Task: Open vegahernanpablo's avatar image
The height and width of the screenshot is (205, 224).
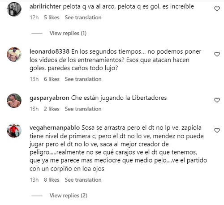Action: 14,131
